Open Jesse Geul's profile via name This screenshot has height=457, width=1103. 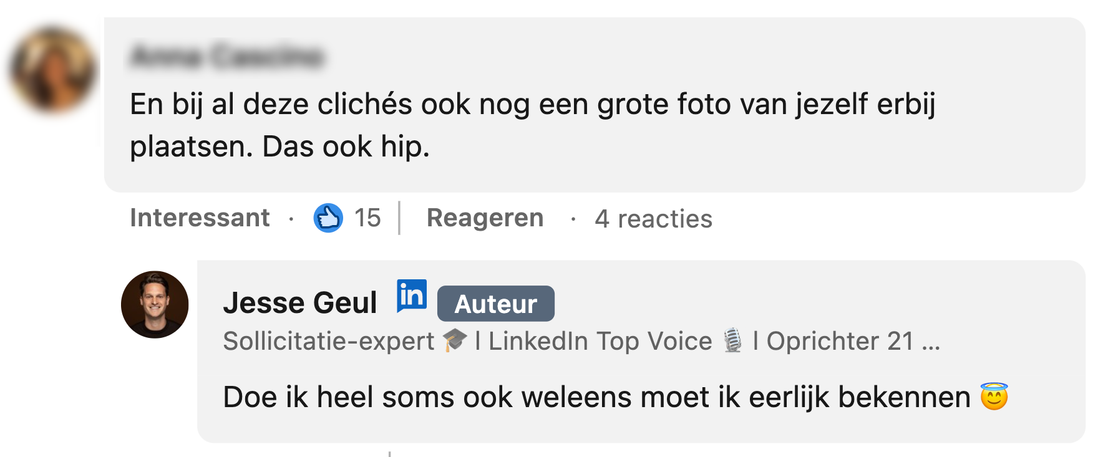(x=300, y=303)
